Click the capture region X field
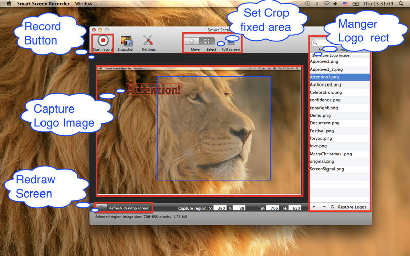Image resolution: width=410 pixels, height=256 pixels. pos(220,208)
